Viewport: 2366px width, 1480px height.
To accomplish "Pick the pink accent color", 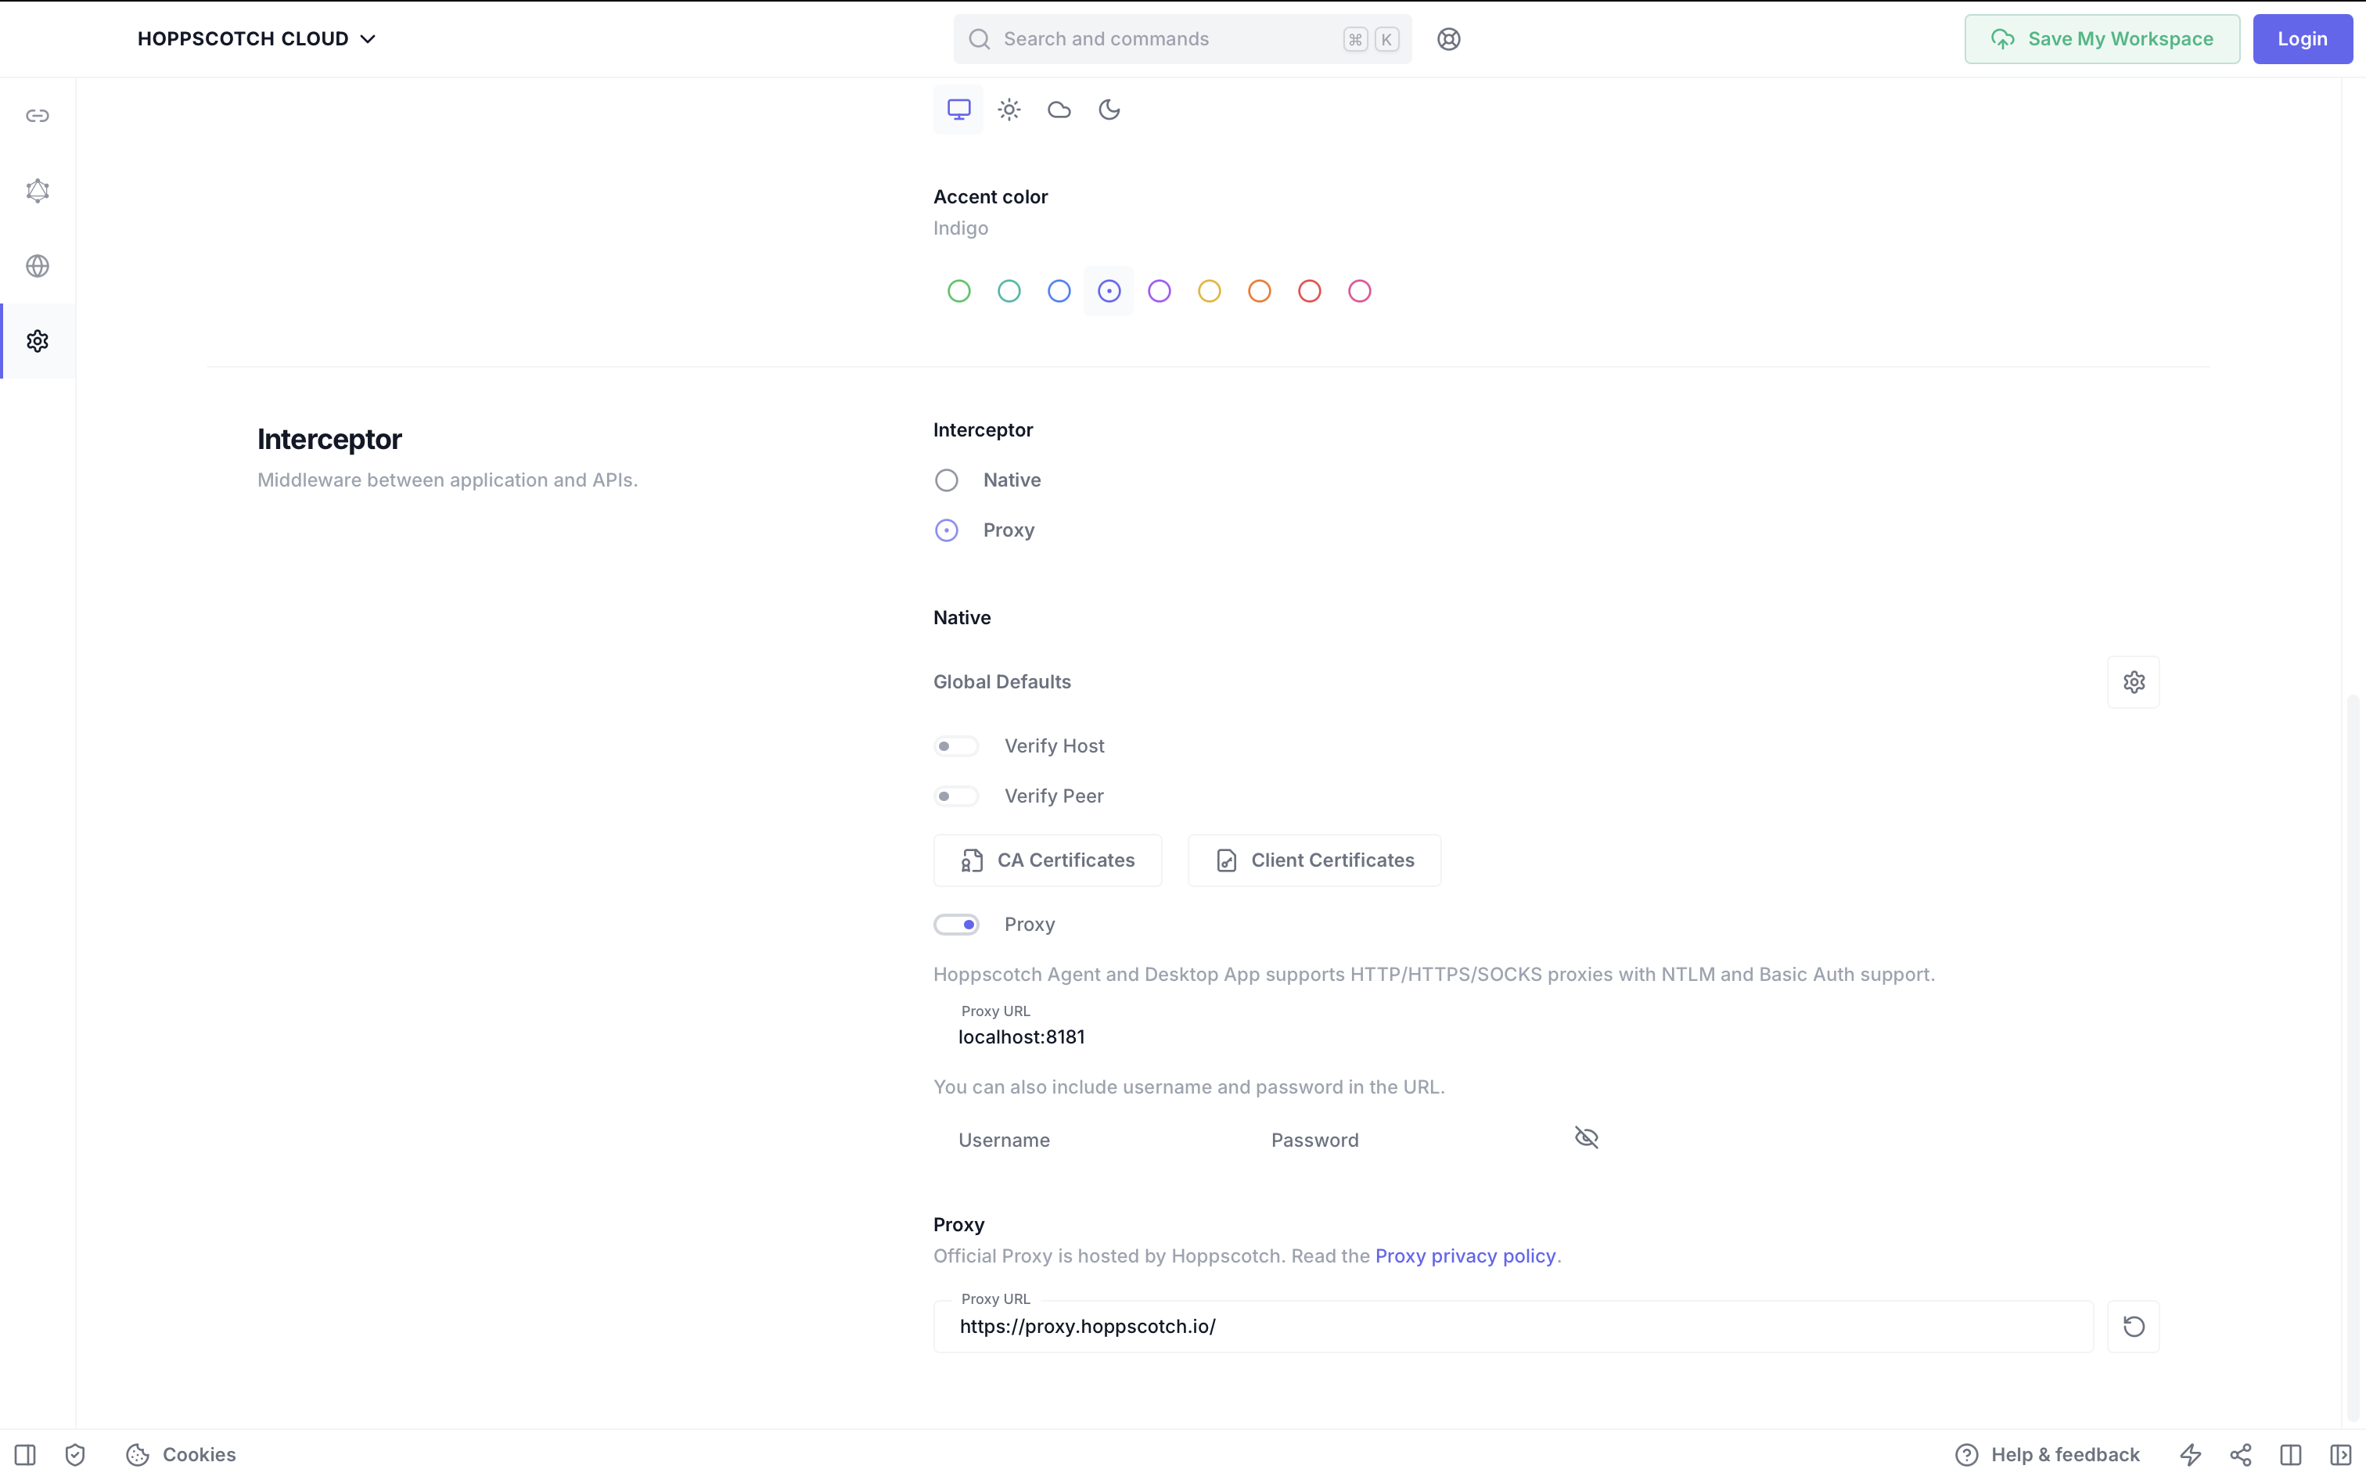I will pyautogui.click(x=1360, y=291).
